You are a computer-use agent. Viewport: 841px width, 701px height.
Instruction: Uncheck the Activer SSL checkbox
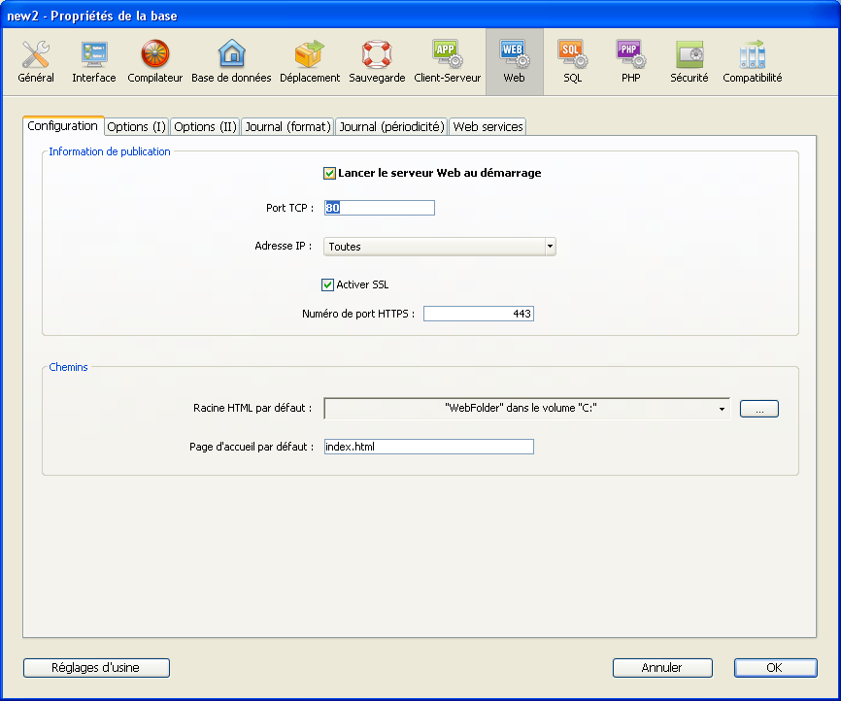coord(328,284)
